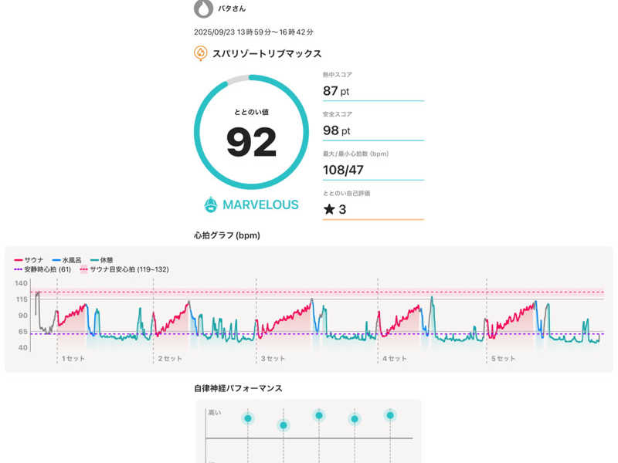Click the star icon in ととのい自己評価
This screenshot has width=618, height=463.
tap(329, 209)
